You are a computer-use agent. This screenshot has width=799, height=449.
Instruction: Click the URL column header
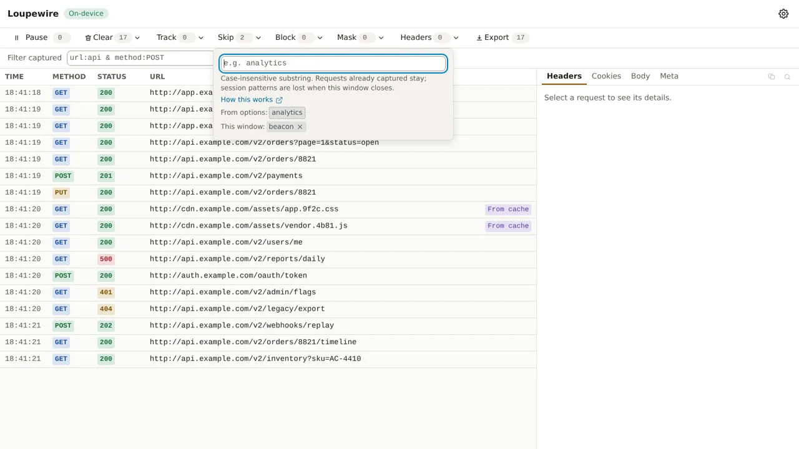click(157, 77)
